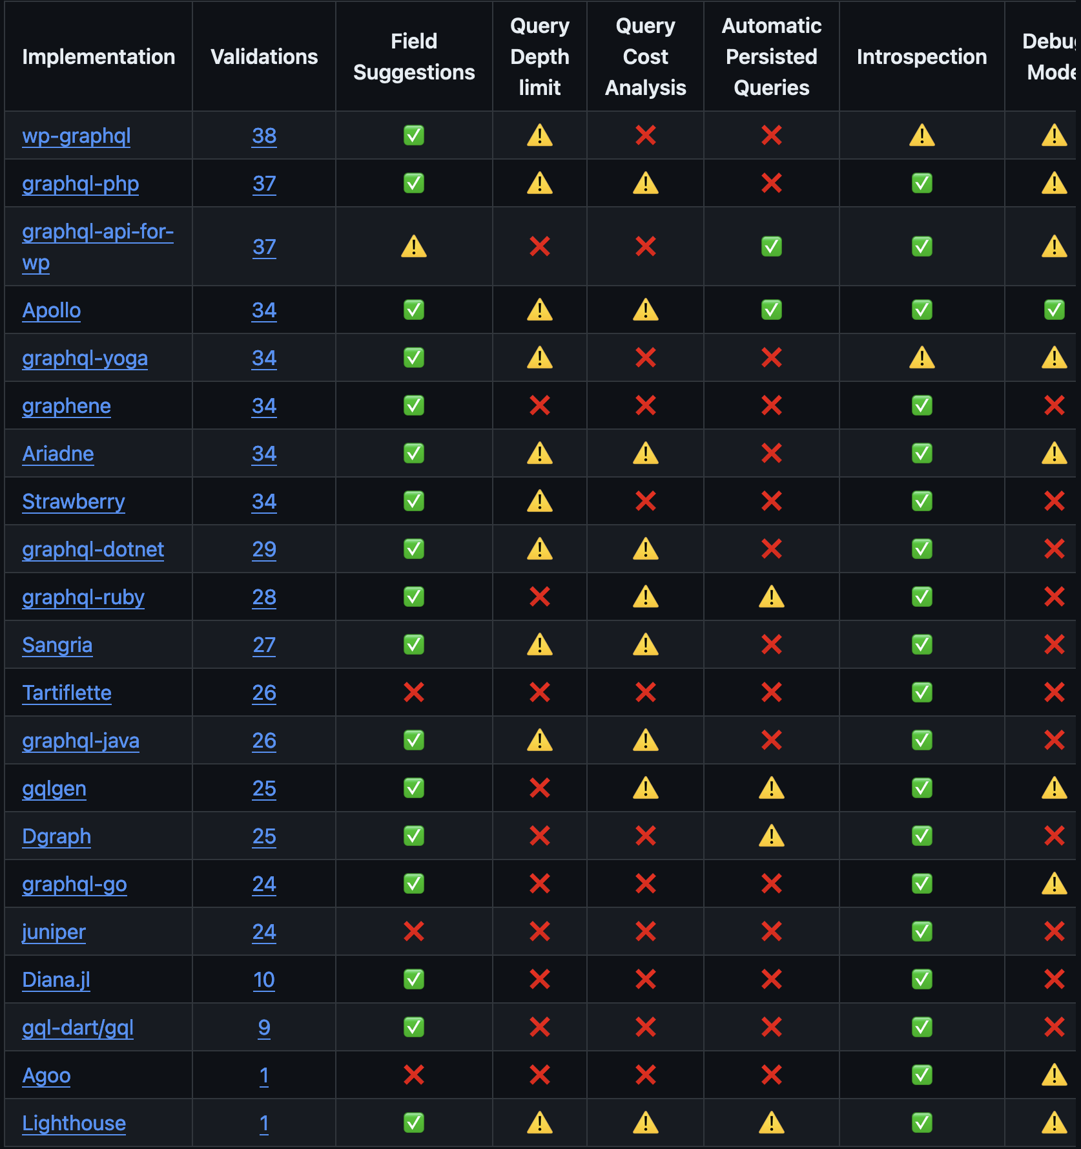Click the graphql-php link
This screenshot has height=1149, width=1081.
(x=80, y=184)
